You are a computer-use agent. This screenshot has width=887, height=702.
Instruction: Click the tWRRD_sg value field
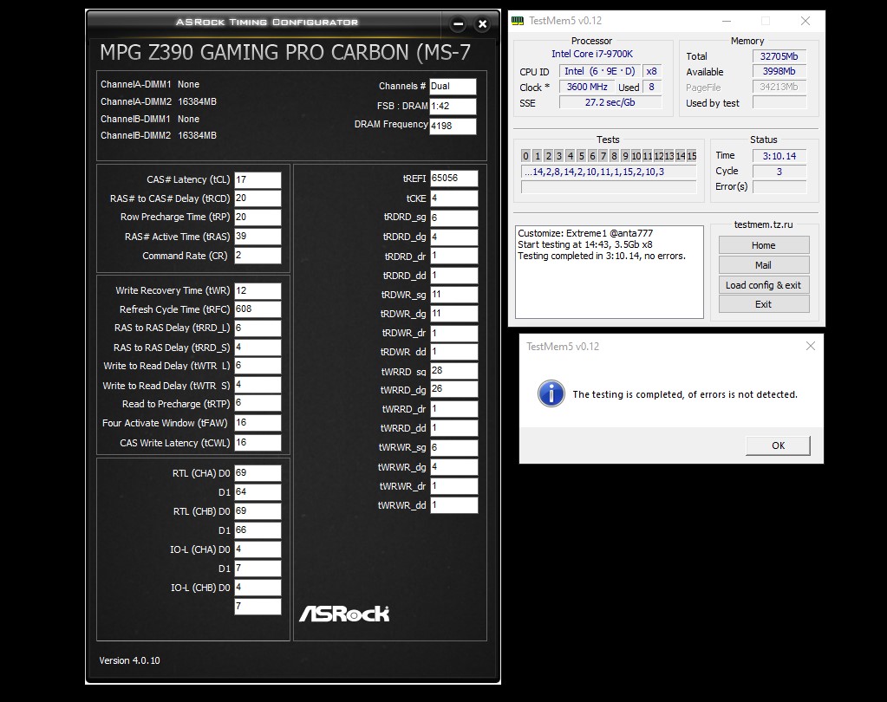point(453,371)
